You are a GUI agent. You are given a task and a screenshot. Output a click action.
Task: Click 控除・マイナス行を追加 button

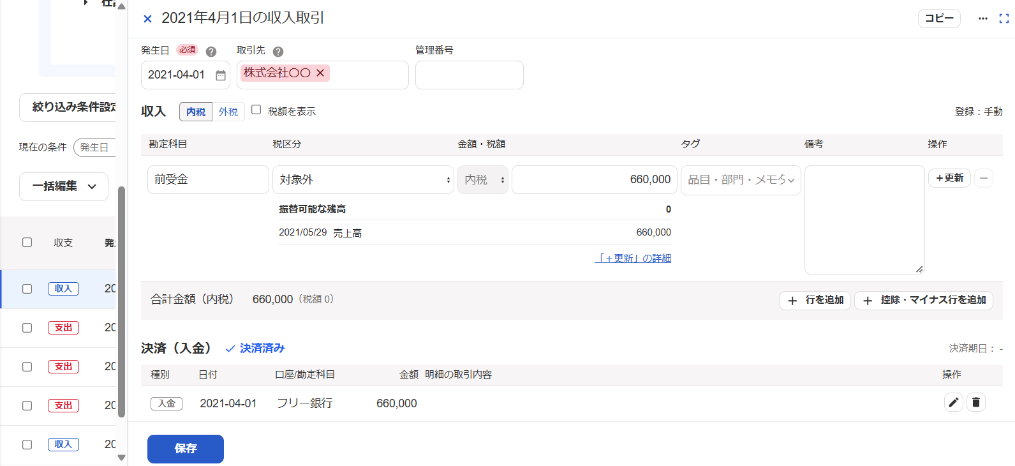click(x=924, y=300)
